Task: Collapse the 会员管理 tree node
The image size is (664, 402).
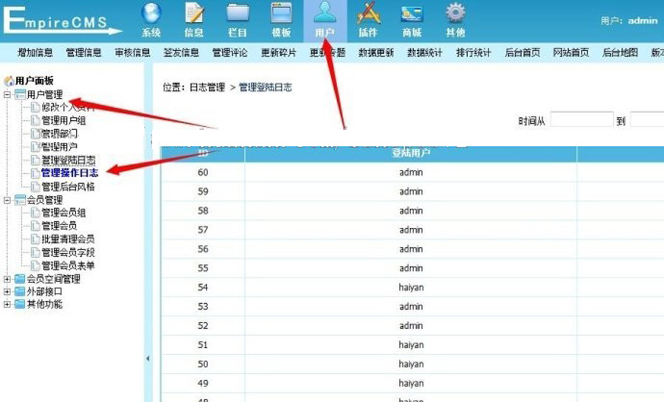Action: (x=7, y=200)
